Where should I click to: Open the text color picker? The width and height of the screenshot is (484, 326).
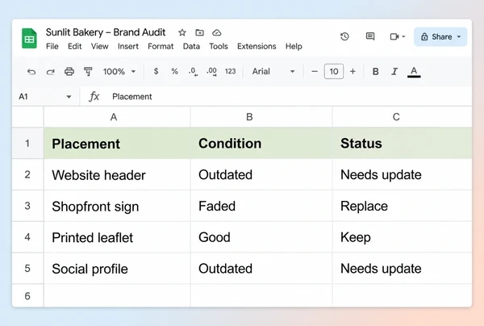click(414, 72)
